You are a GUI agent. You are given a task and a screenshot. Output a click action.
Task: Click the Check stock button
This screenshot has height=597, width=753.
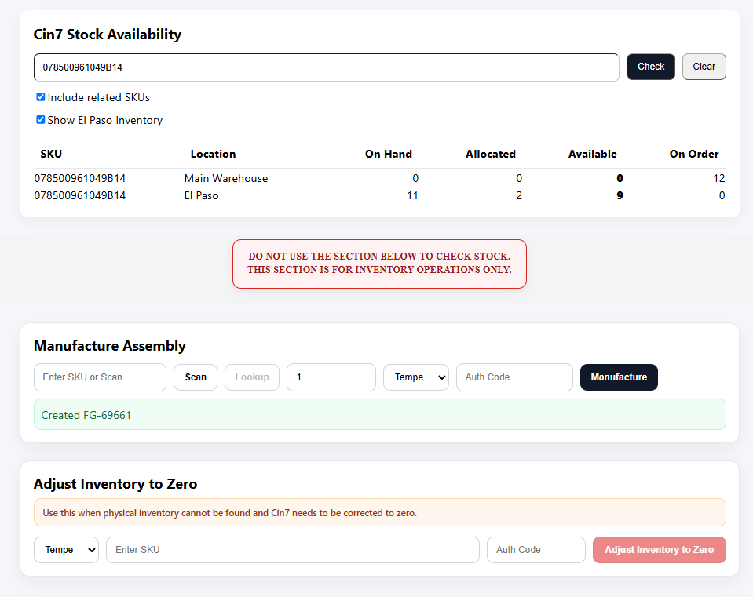point(651,67)
